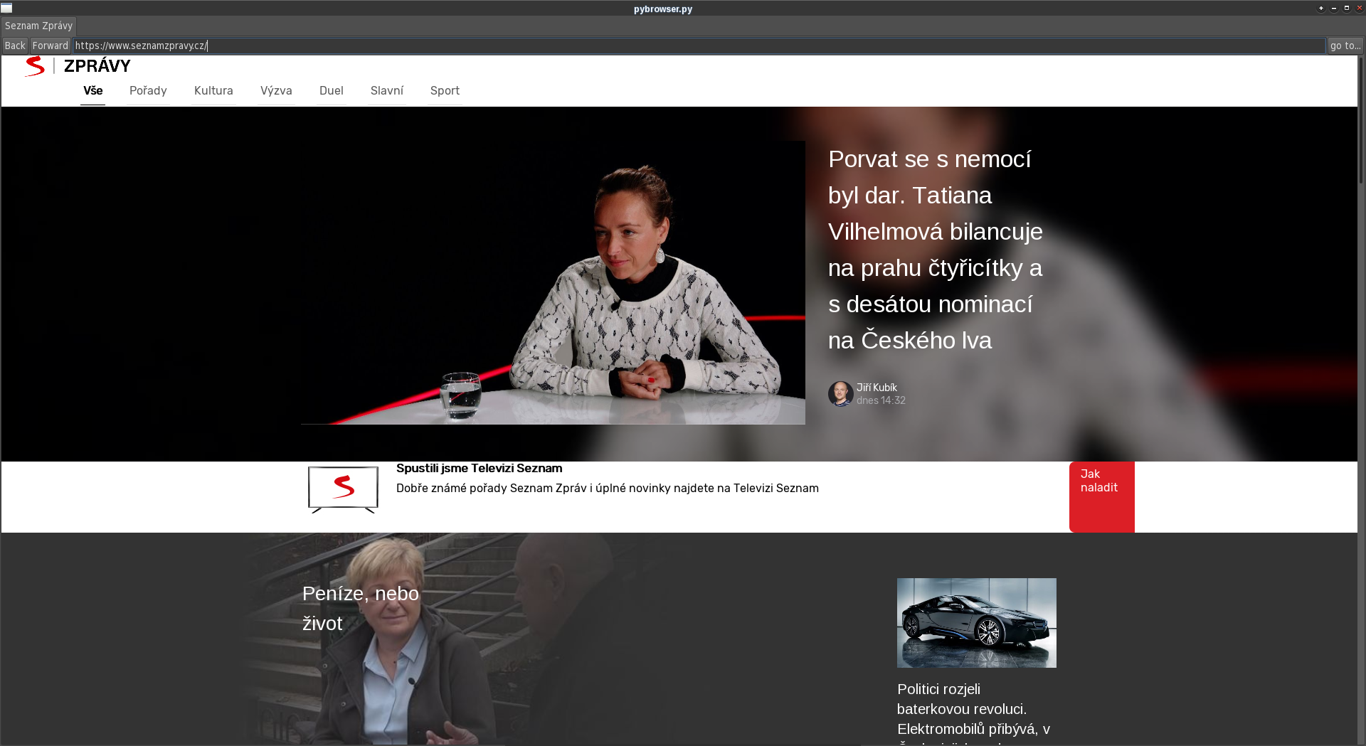1366x746 pixels.
Task: Click the Seznam red S logo
Action: pos(35,66)
